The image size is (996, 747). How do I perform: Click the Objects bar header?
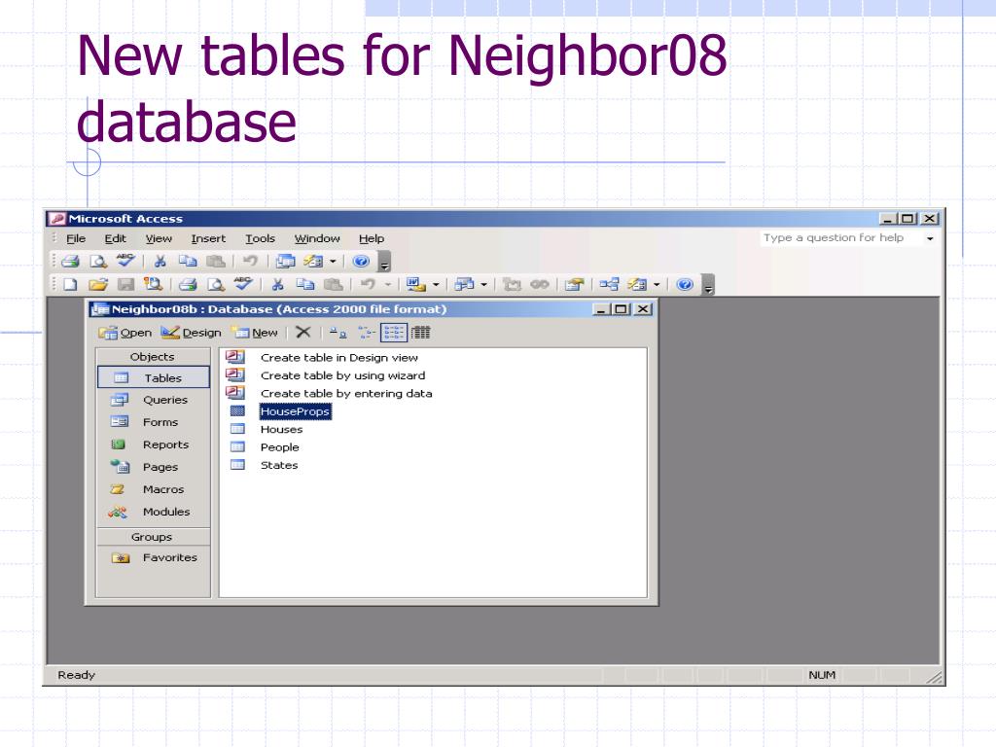coord(153,356)
